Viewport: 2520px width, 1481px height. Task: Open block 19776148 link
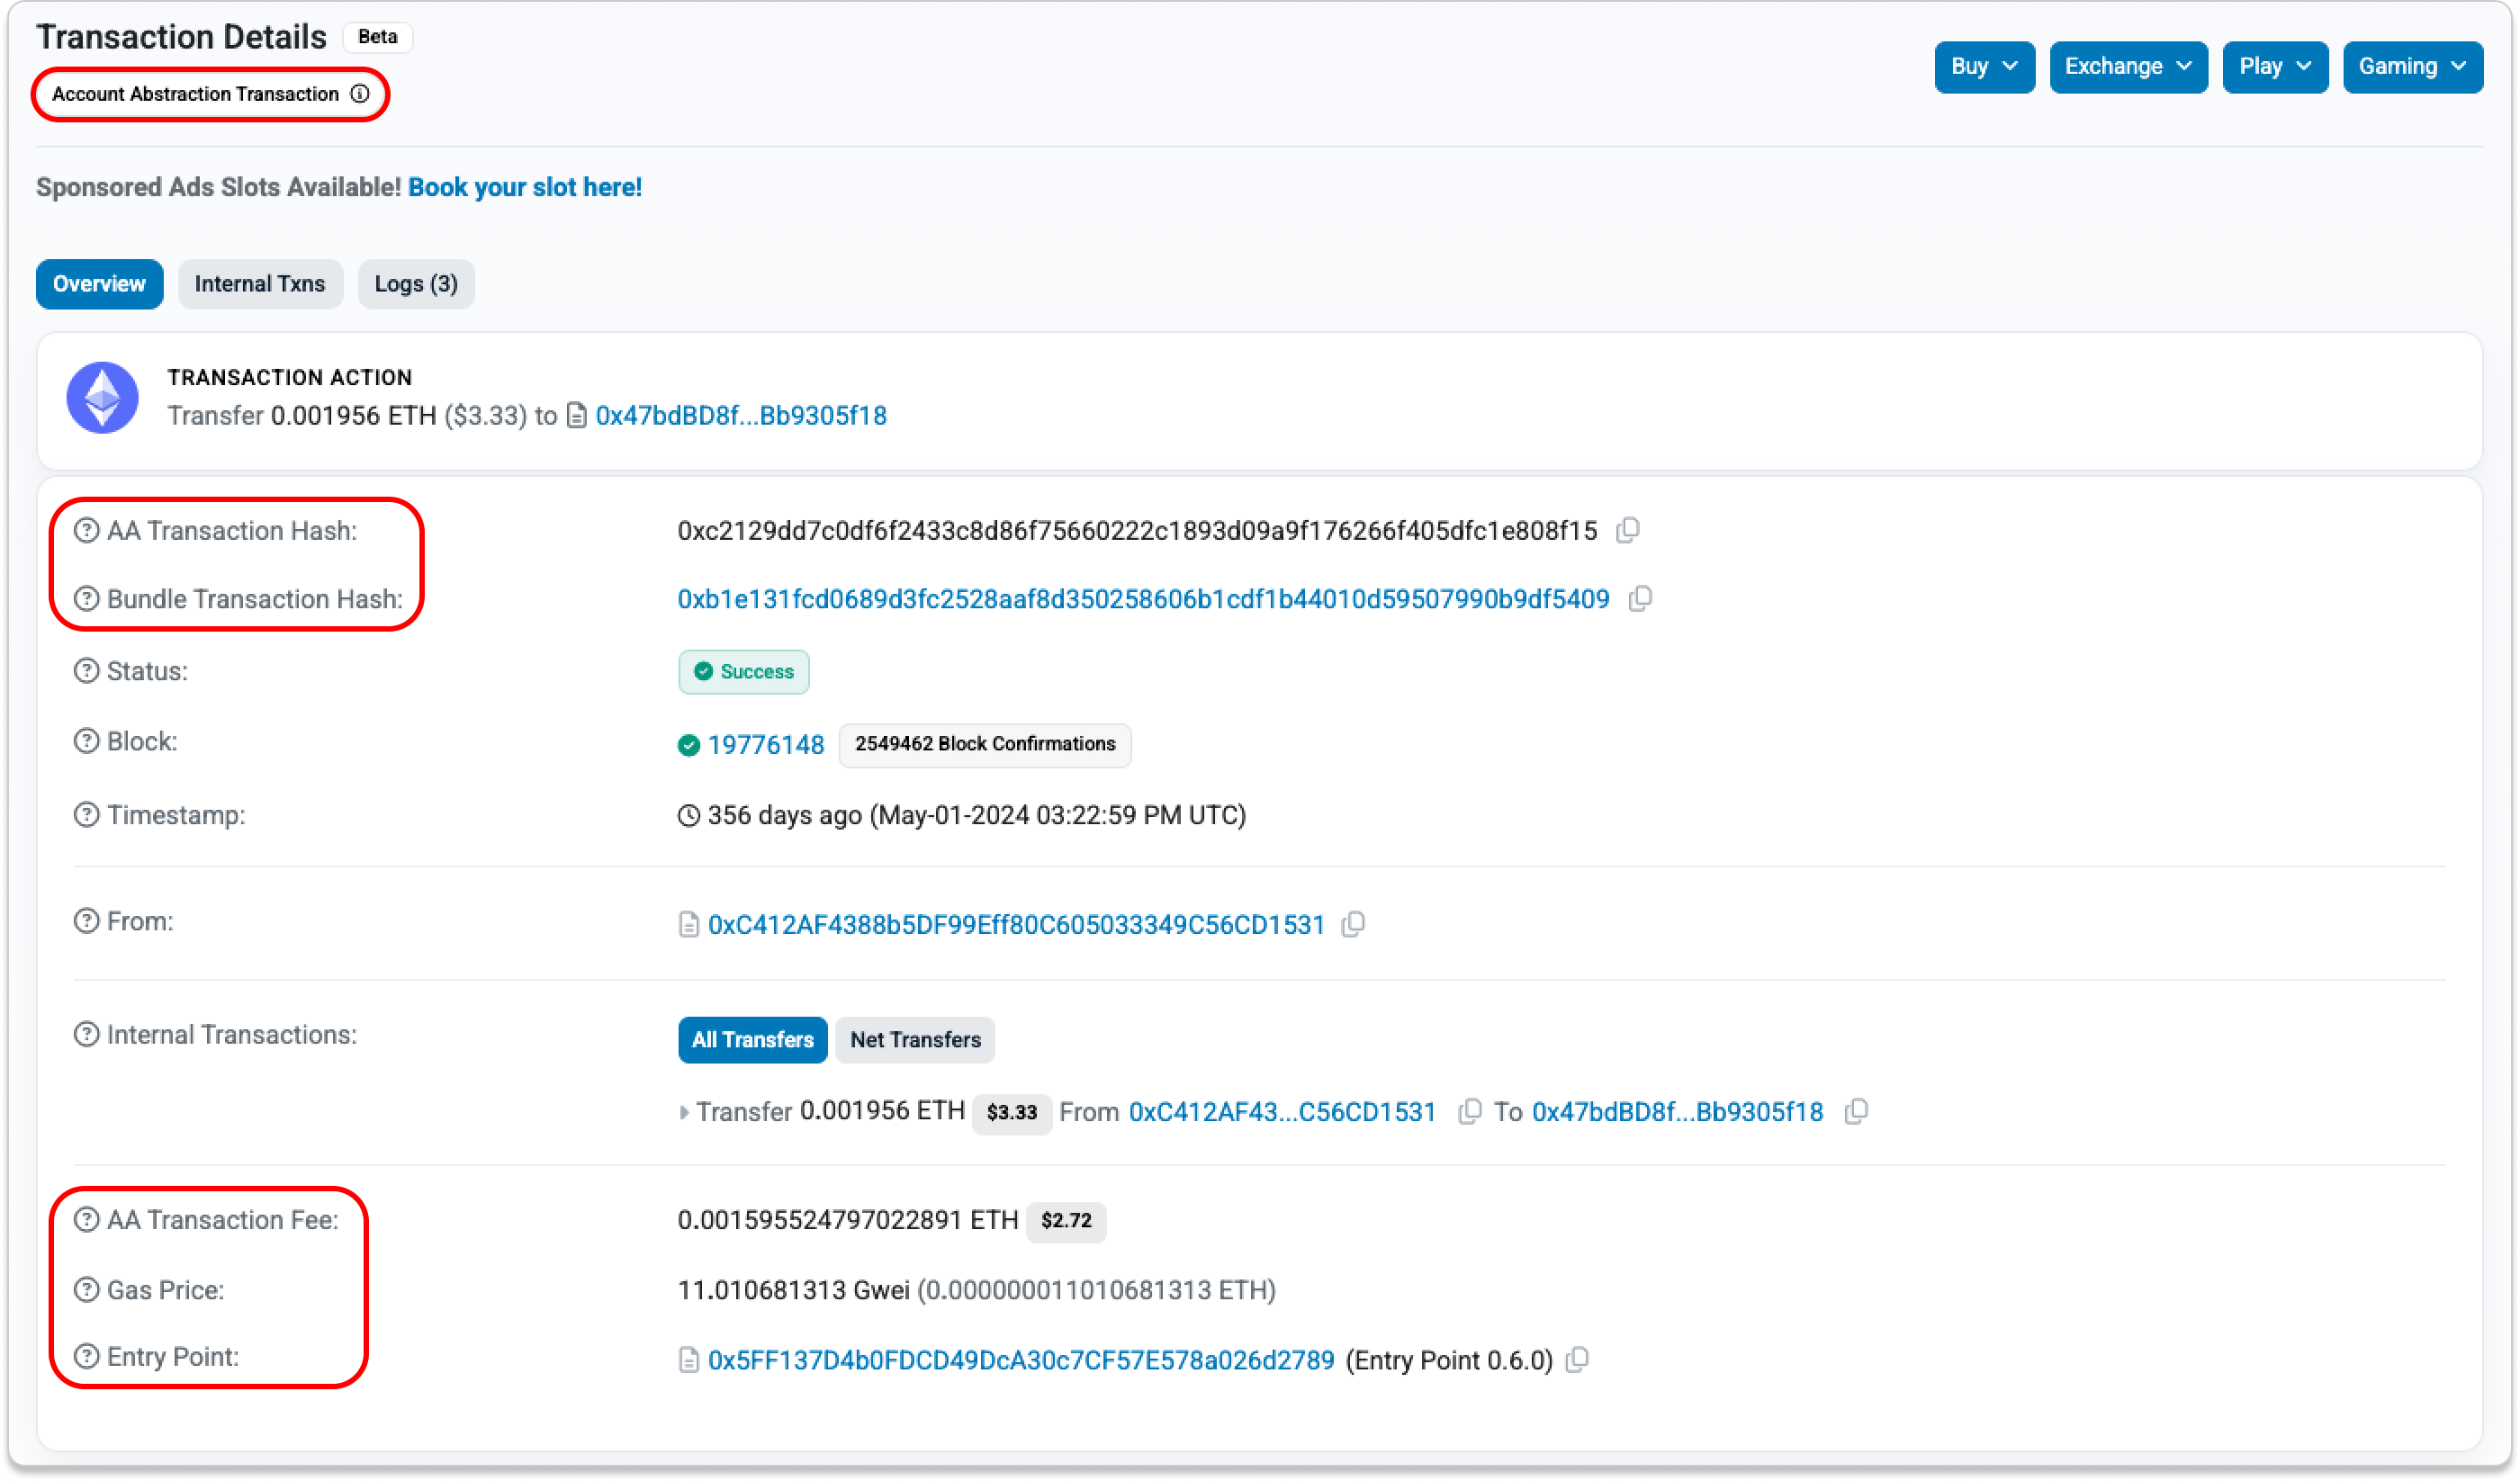(766, 745)
